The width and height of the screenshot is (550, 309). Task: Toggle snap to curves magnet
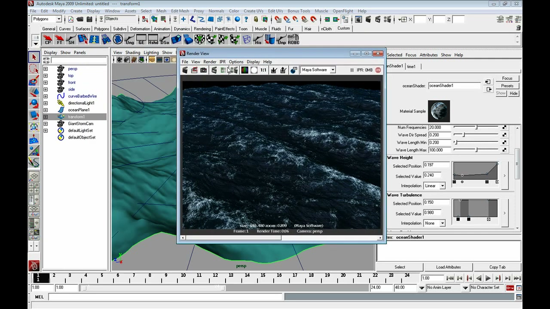pyautogui.click(x=287, y=19)
